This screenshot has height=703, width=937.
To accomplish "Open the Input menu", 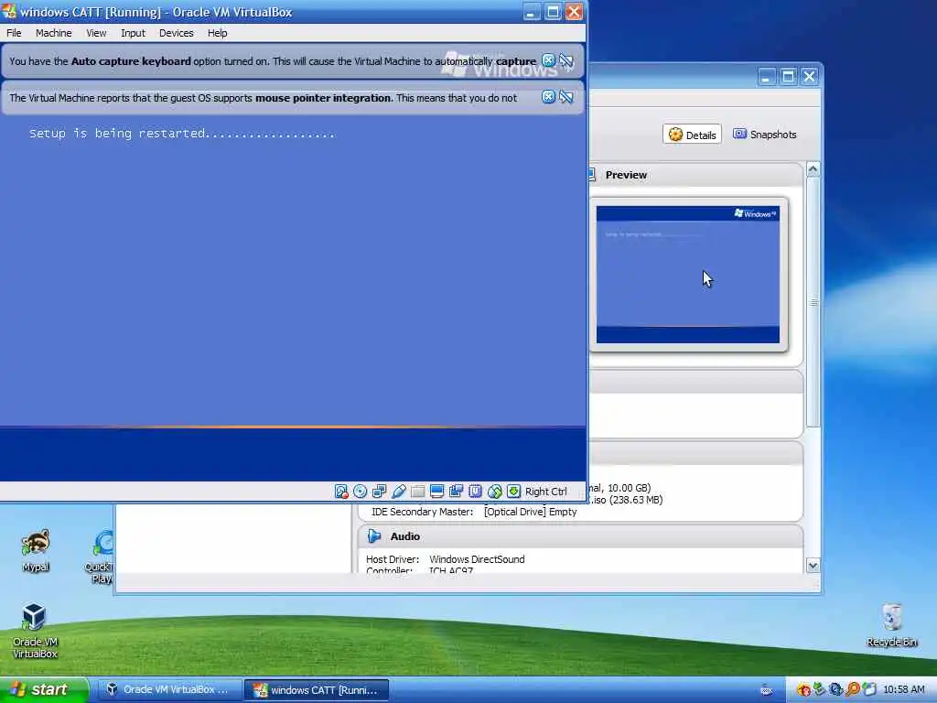I will (x=133, y=33).
